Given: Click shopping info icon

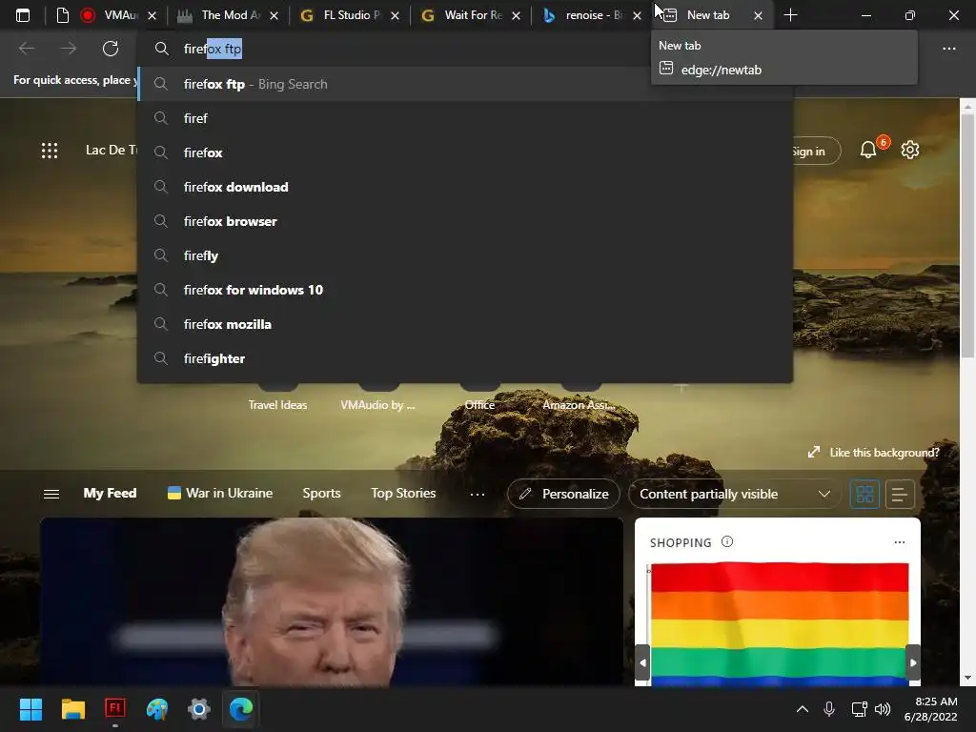Looking at the screenshot, I should pyautogui.click(x=727, y=541).
